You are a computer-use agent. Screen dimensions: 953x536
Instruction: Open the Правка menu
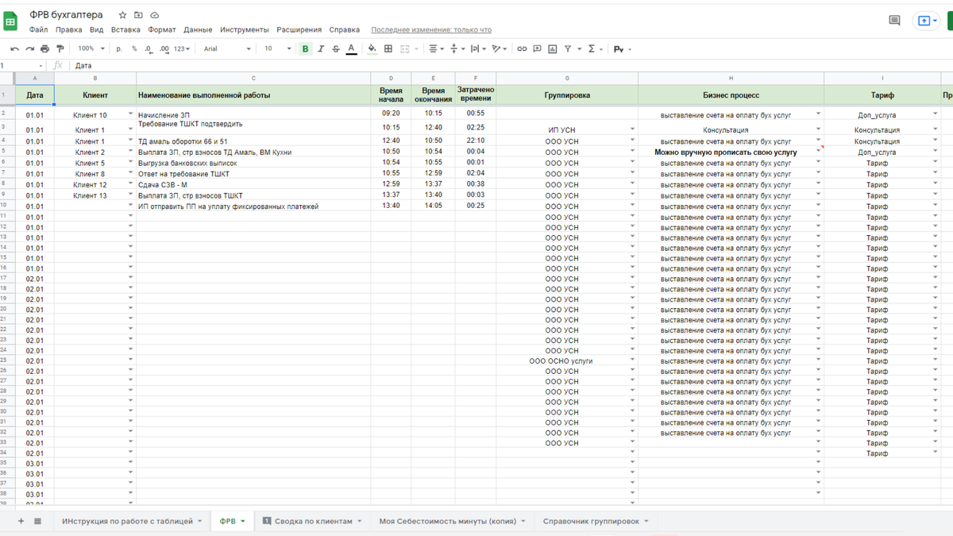point(69,30)
